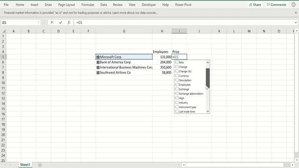Open the Review ribbon tab

pos(118,5)
